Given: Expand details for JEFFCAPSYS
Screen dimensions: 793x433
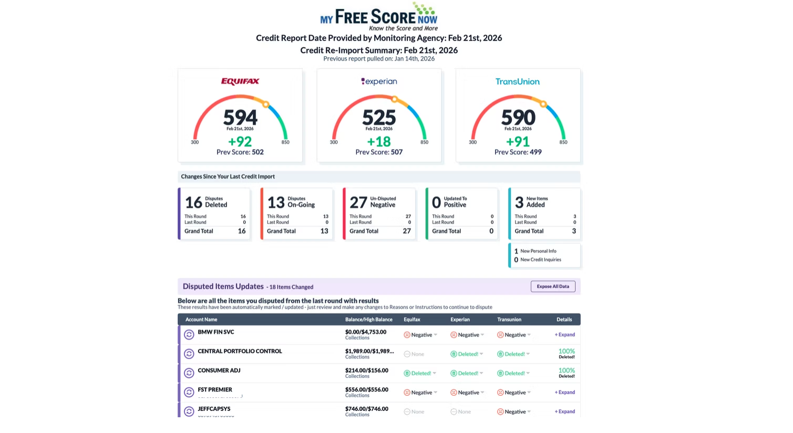Looking at the screenshot, I should coord(565,412).
